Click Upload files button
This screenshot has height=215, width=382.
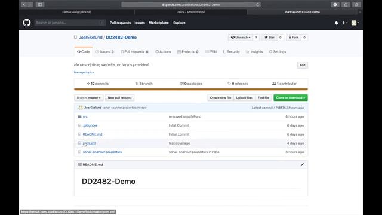tap(244, 98)
